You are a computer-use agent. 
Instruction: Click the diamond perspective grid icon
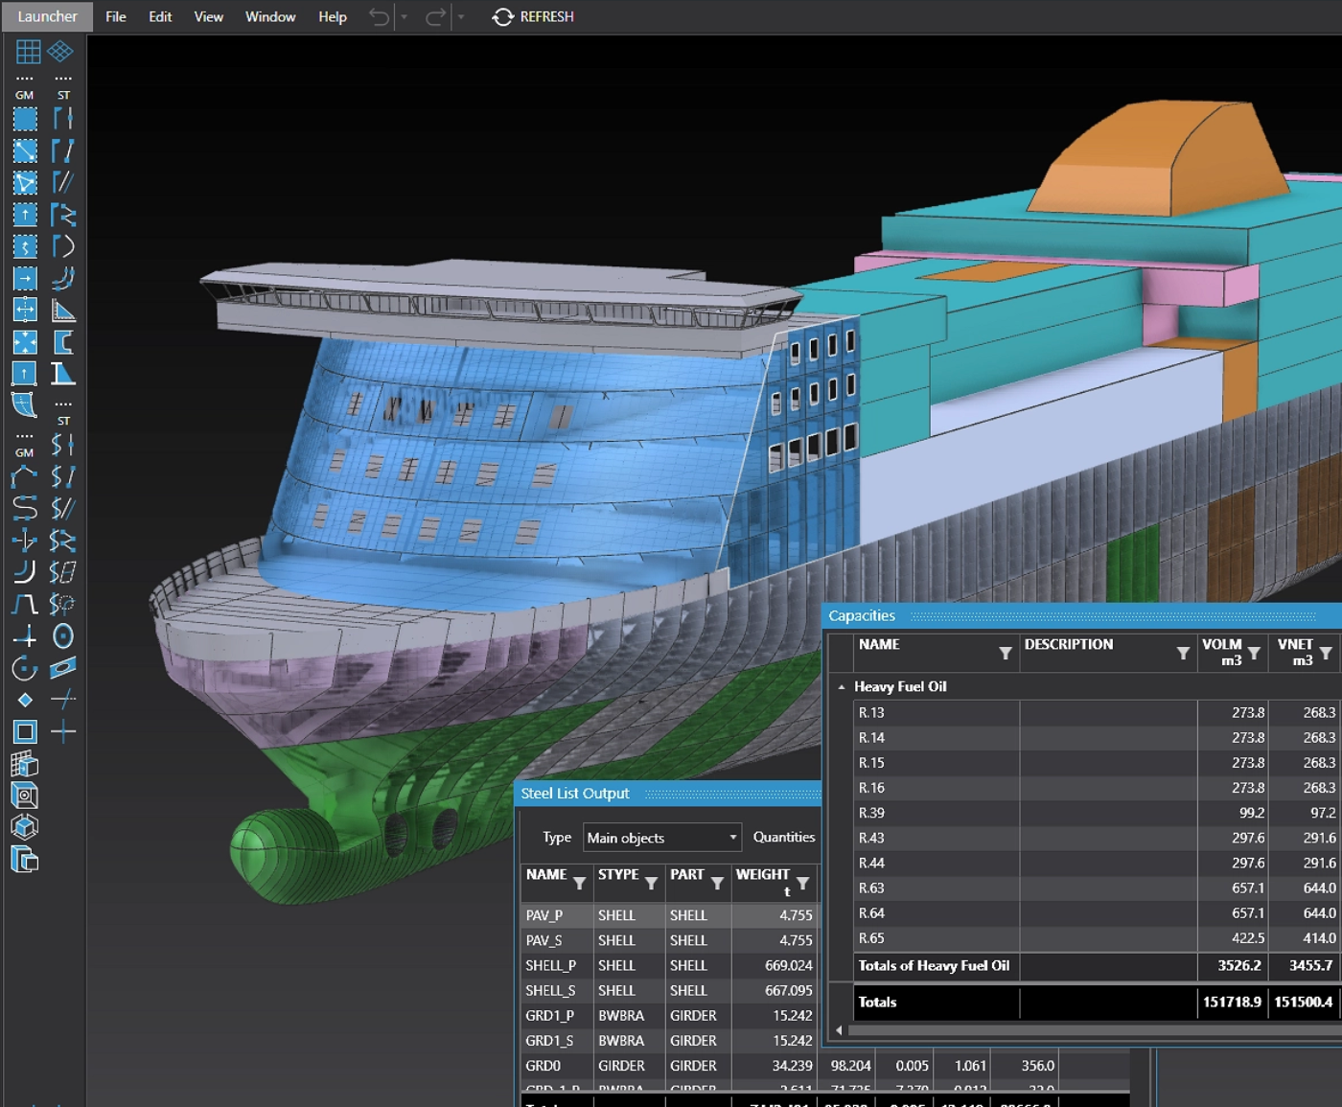(x=60, y=51)
